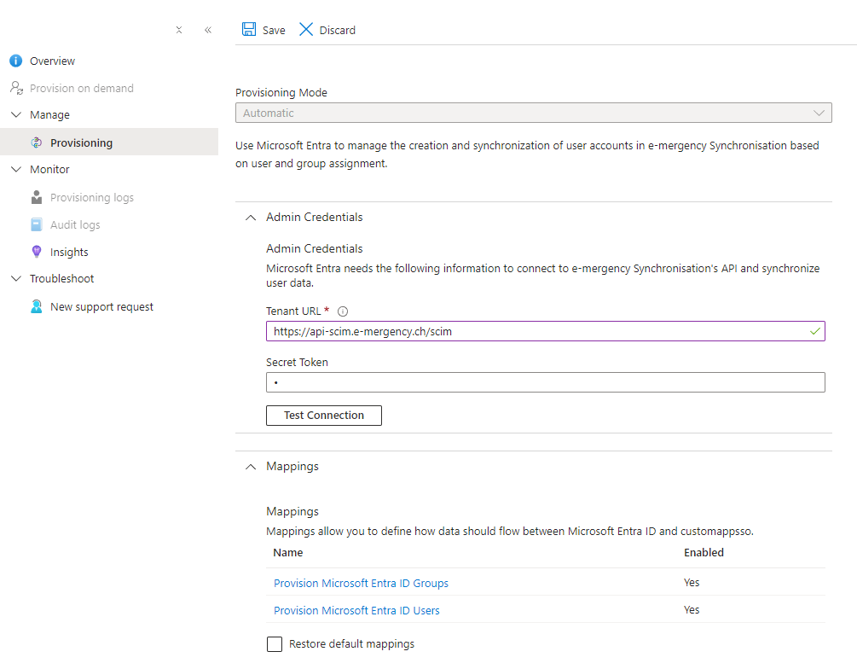Click the Discard X icon

point(306,30)
